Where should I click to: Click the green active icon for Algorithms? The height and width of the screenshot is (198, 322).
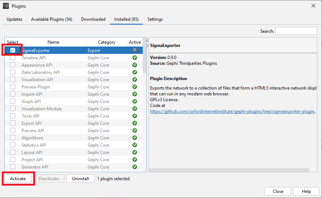135,138
